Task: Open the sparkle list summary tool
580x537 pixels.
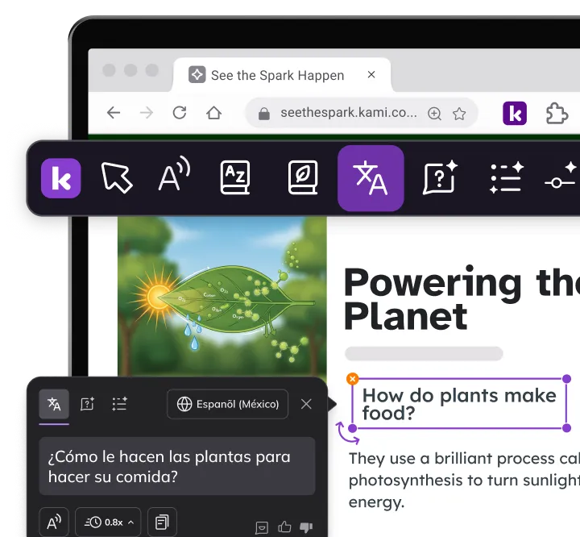Action: tap(507, 177)
